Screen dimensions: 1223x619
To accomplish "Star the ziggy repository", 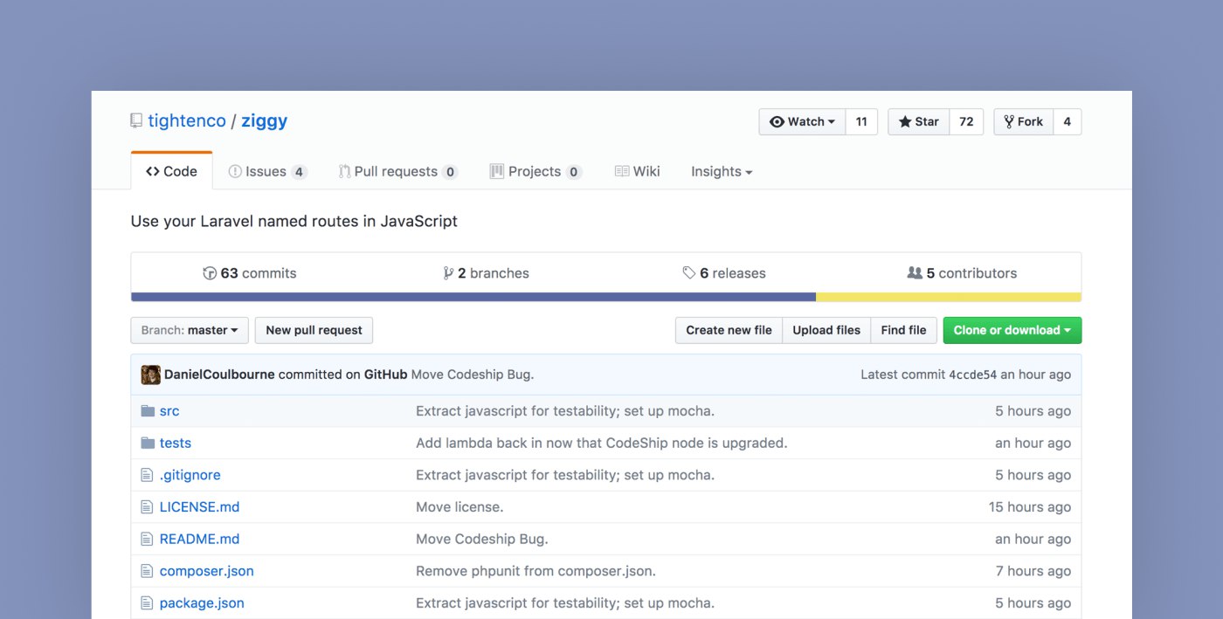I will (919, 122).
